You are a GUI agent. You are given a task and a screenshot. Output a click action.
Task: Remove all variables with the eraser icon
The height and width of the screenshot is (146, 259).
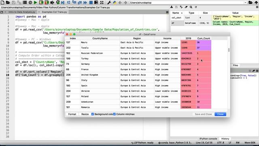(x=186, y=7)
